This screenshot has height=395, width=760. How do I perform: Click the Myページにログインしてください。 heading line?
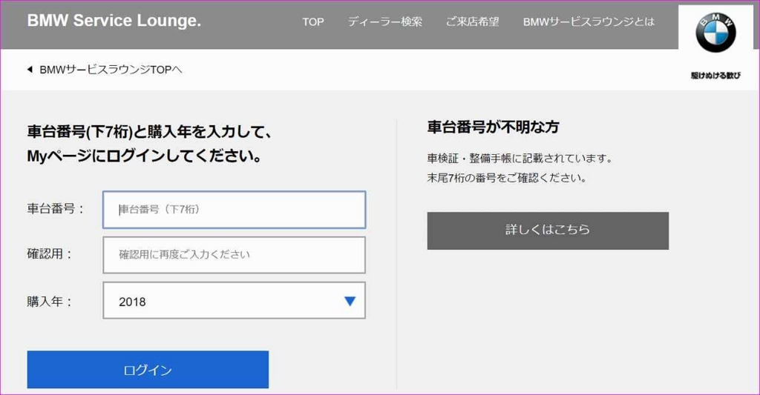point(145,156)
